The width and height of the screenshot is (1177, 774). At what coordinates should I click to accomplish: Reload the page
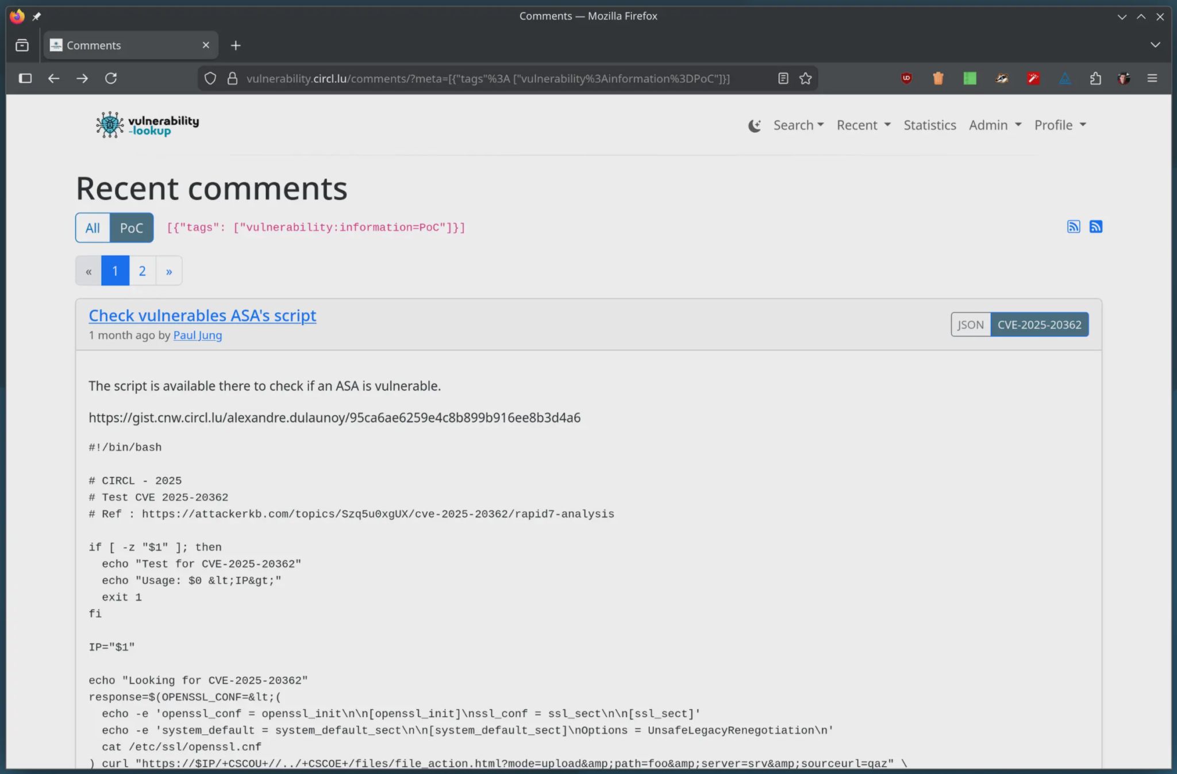[x=111, y=78]
